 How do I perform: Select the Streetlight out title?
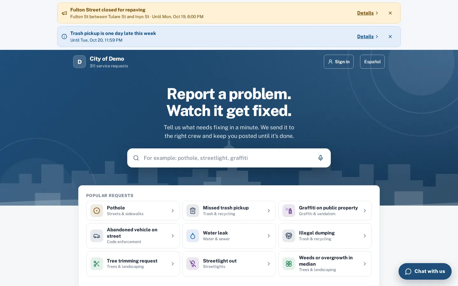click(220, 261)
